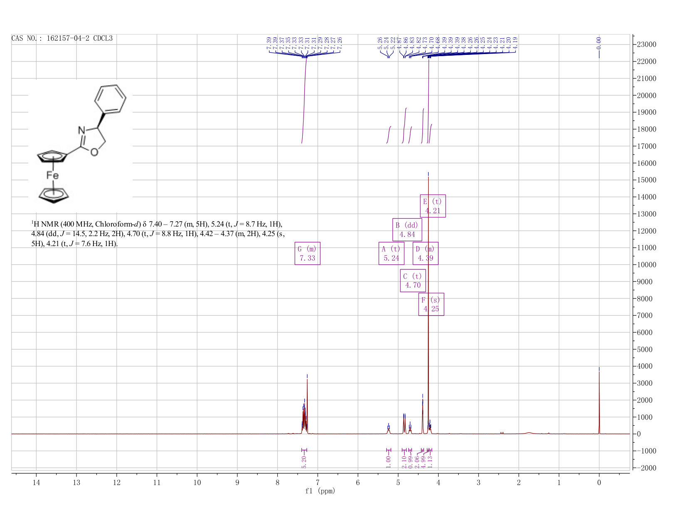Click the f1 (ppm) axis label
Image resolution: width=686 pixels, height=530 pixels.
click(320, 491)
